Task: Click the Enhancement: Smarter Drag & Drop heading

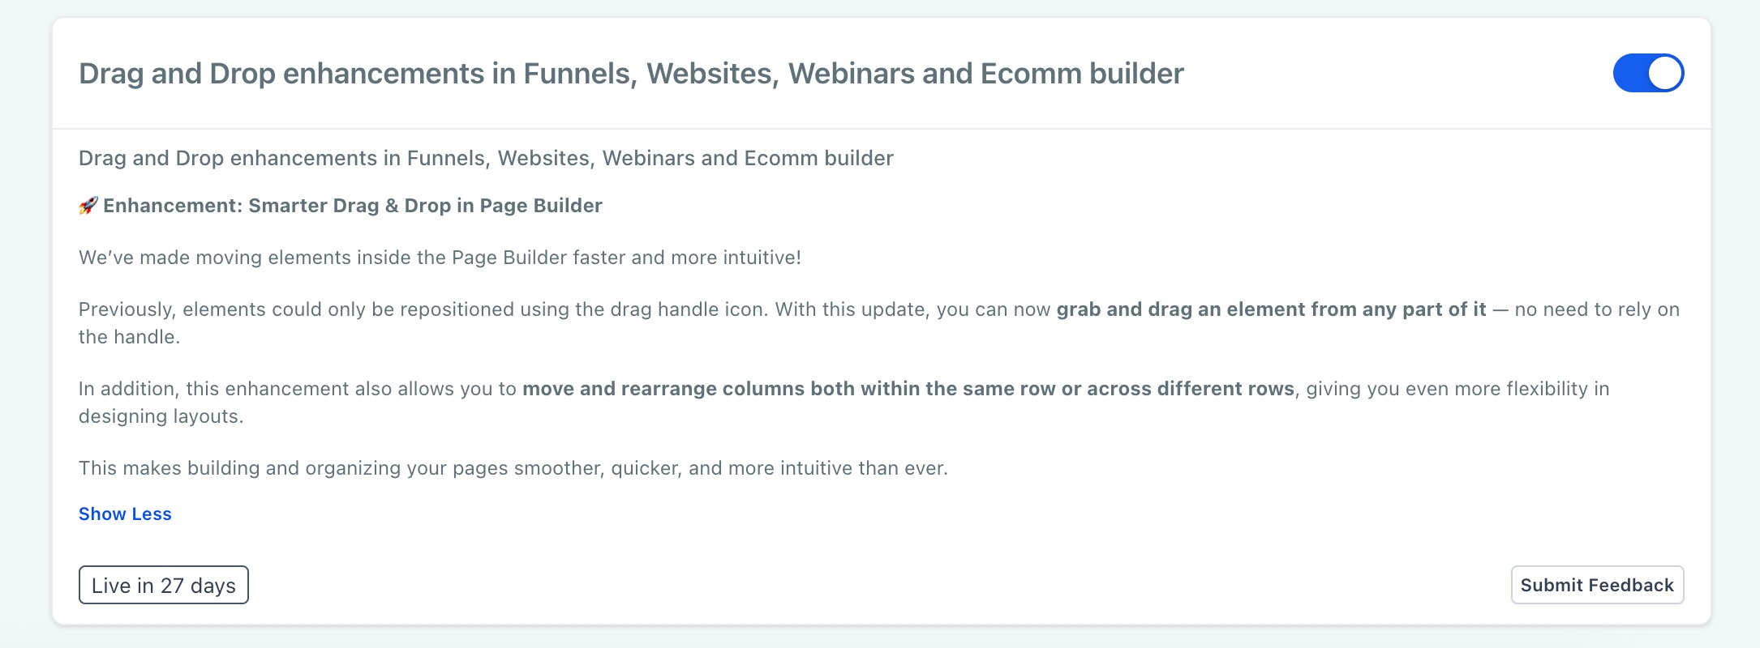Action: pos(353,206)
